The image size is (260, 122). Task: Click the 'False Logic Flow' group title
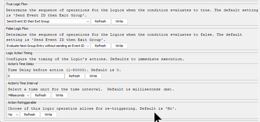pos(17,28)
